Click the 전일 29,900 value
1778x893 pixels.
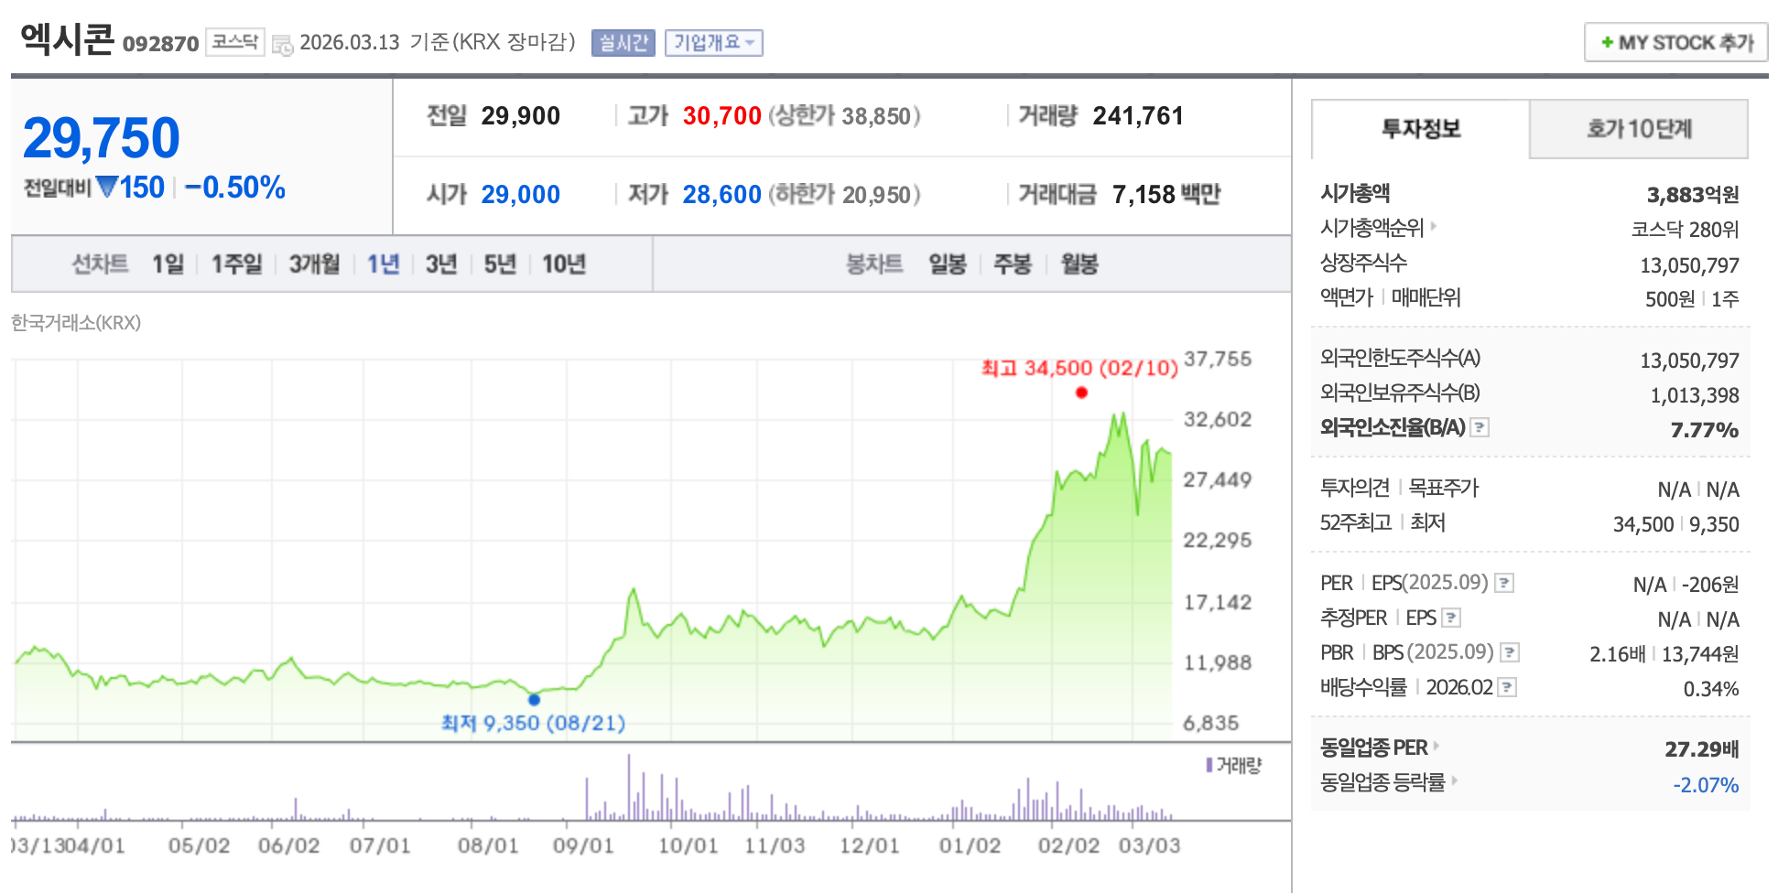coord(521,116)
